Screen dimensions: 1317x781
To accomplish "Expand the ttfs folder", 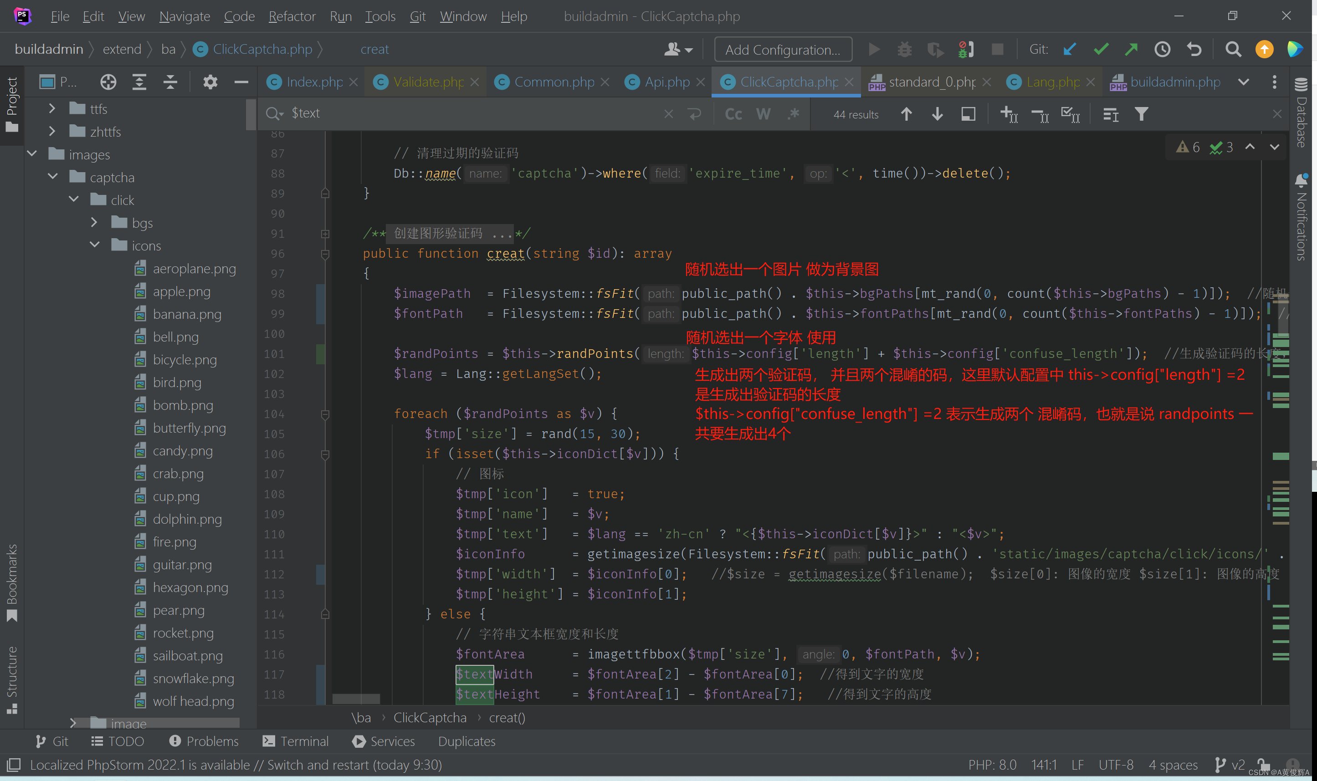I will 51,108.
